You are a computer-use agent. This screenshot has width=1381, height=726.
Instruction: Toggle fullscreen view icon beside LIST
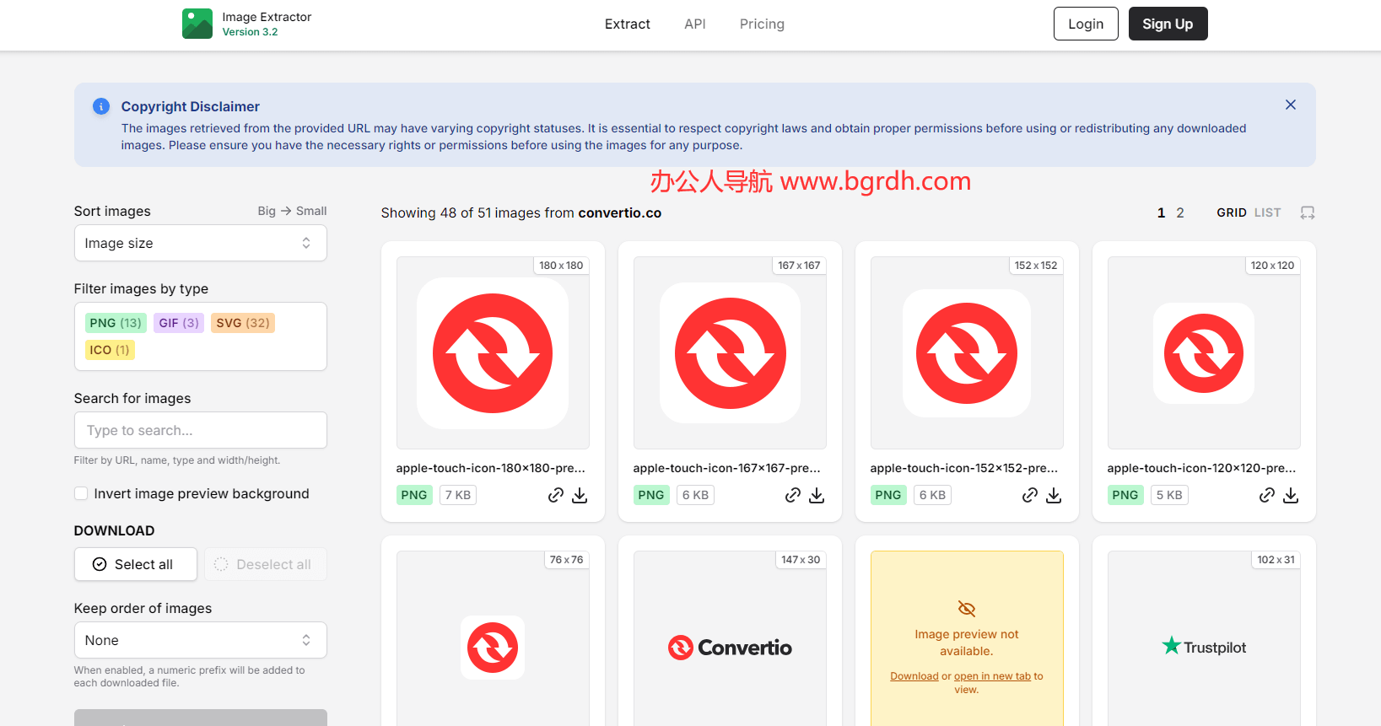[1307, 212]
